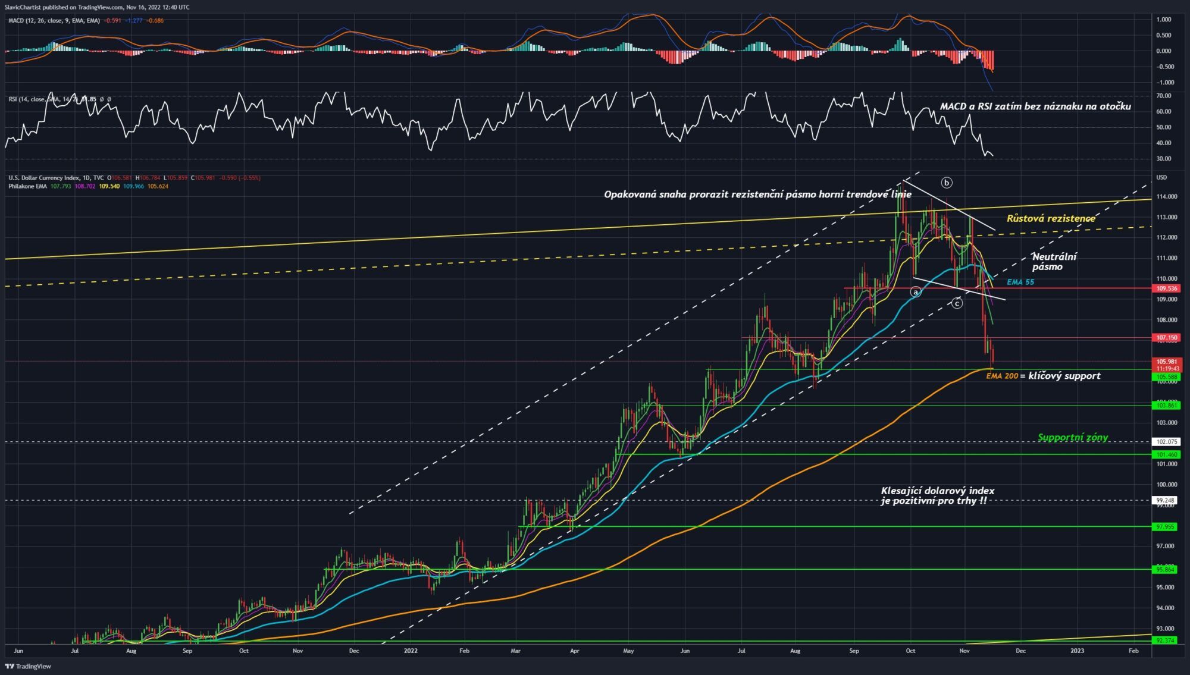Click the rightmost 'Feb' time axis label
The image size is (1190, 675).
[x=1133, y=651]
